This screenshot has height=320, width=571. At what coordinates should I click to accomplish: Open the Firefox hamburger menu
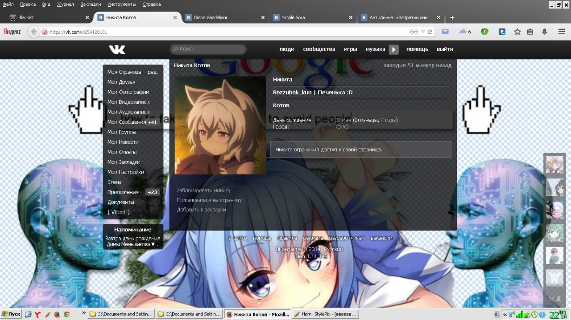562,32
